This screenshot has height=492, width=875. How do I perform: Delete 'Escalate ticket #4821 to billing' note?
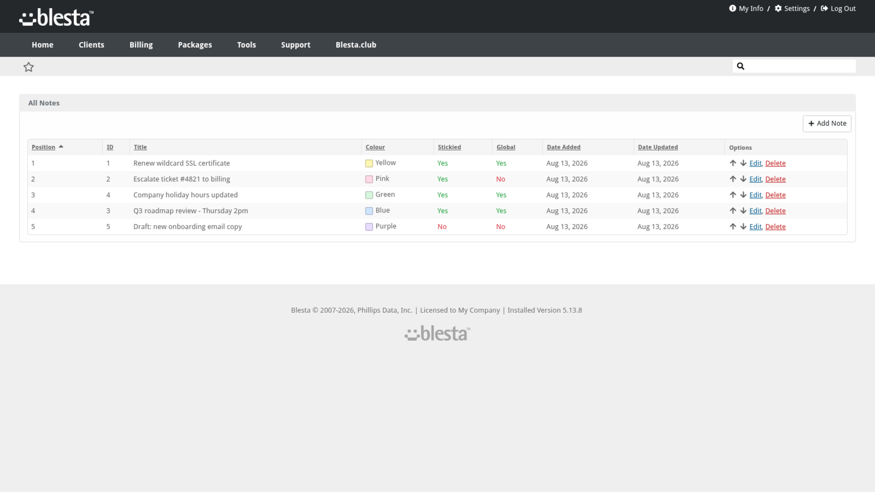coord(775,179)
